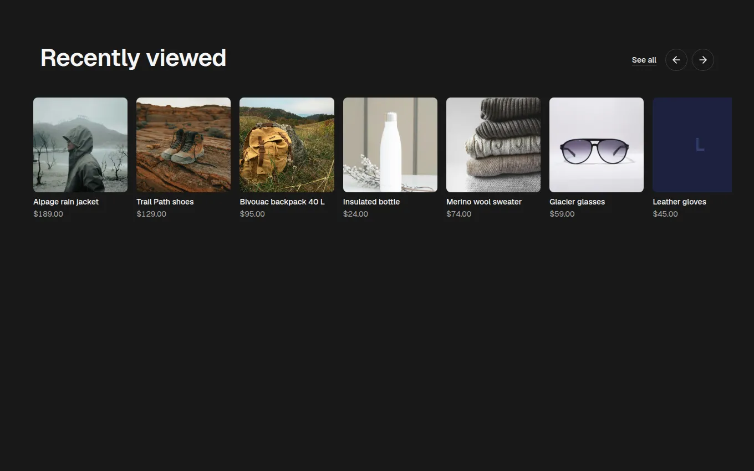The image size is (754, 471).
Task: Click the Merino wool sweater name
Action: 484,202
